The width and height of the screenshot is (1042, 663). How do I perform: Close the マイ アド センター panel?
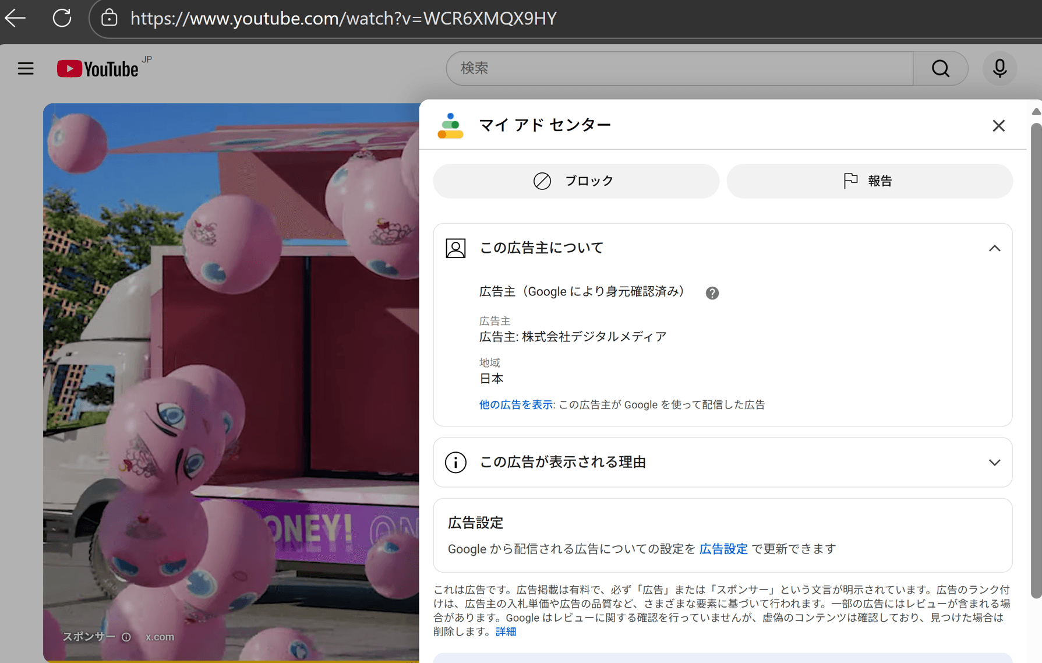coord(998,125)
